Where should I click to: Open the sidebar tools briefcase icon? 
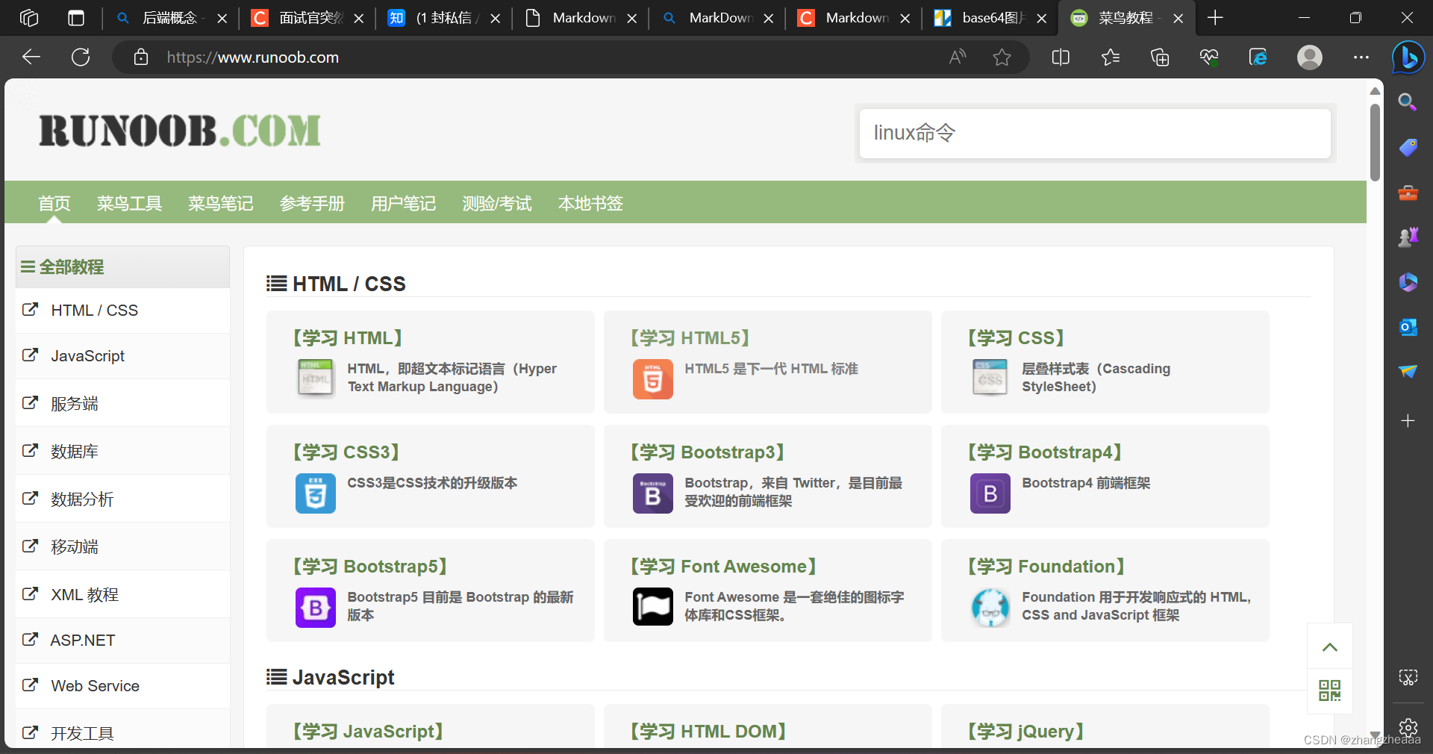click(x=1408, y=193)
